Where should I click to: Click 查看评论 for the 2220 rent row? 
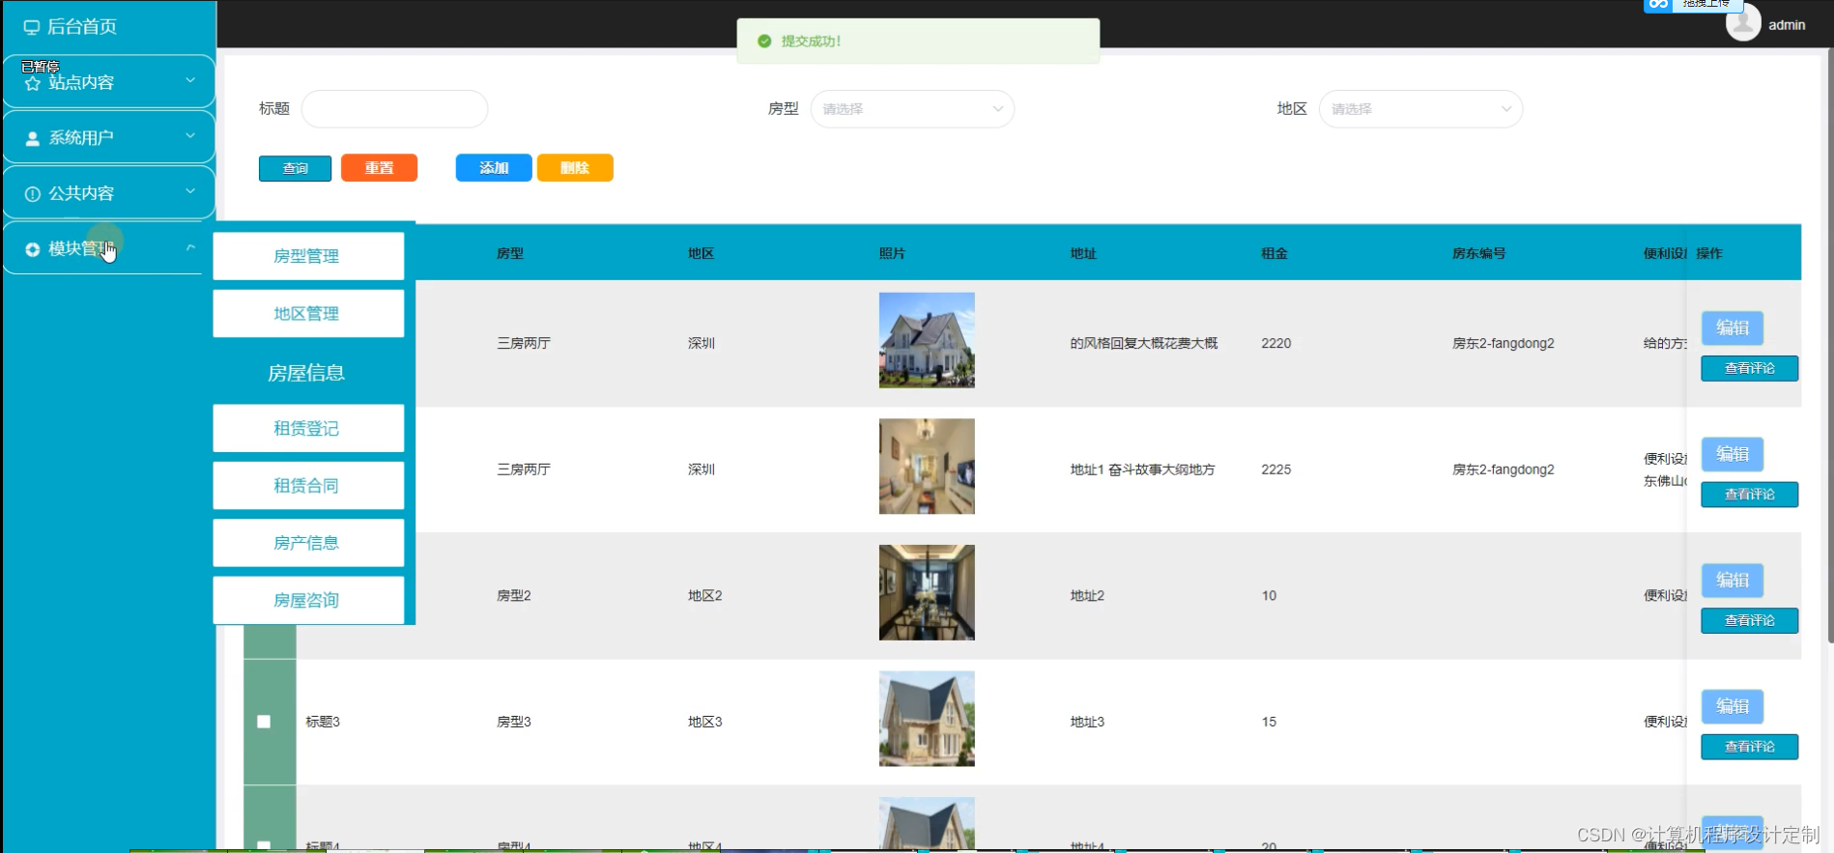pyautogui.click(x=1750, y=369)
